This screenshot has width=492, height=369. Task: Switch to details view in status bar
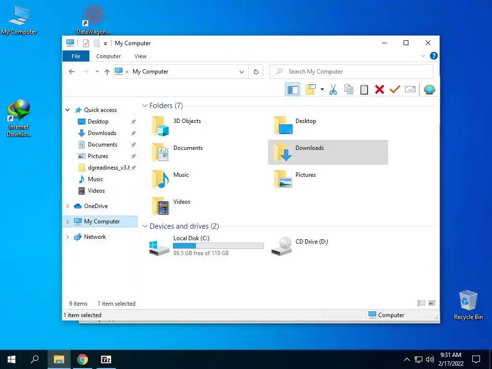click(421, 303)
